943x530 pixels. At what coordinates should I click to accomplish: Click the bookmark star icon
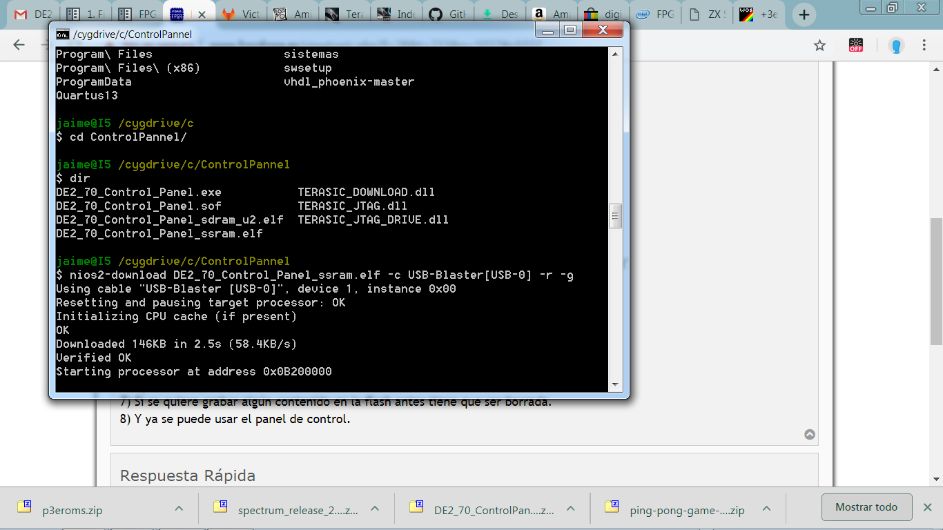tap(819, 46)
